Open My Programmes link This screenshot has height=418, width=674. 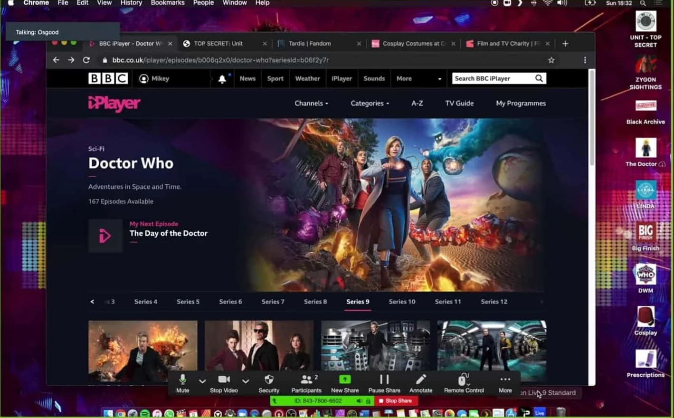pos(521,104)
